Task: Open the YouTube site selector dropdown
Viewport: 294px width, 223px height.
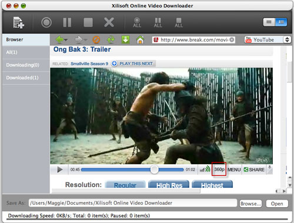Action: (x=268, y=40)
